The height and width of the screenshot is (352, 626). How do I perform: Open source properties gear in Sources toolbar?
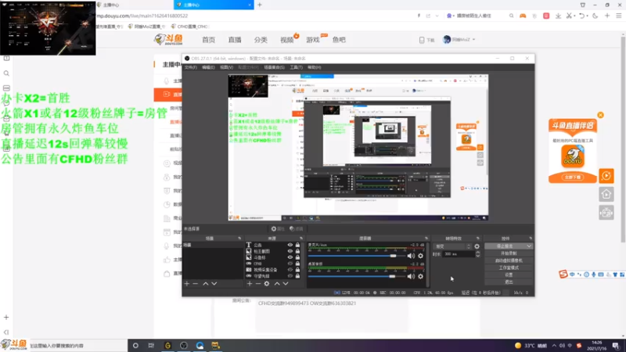267,283
